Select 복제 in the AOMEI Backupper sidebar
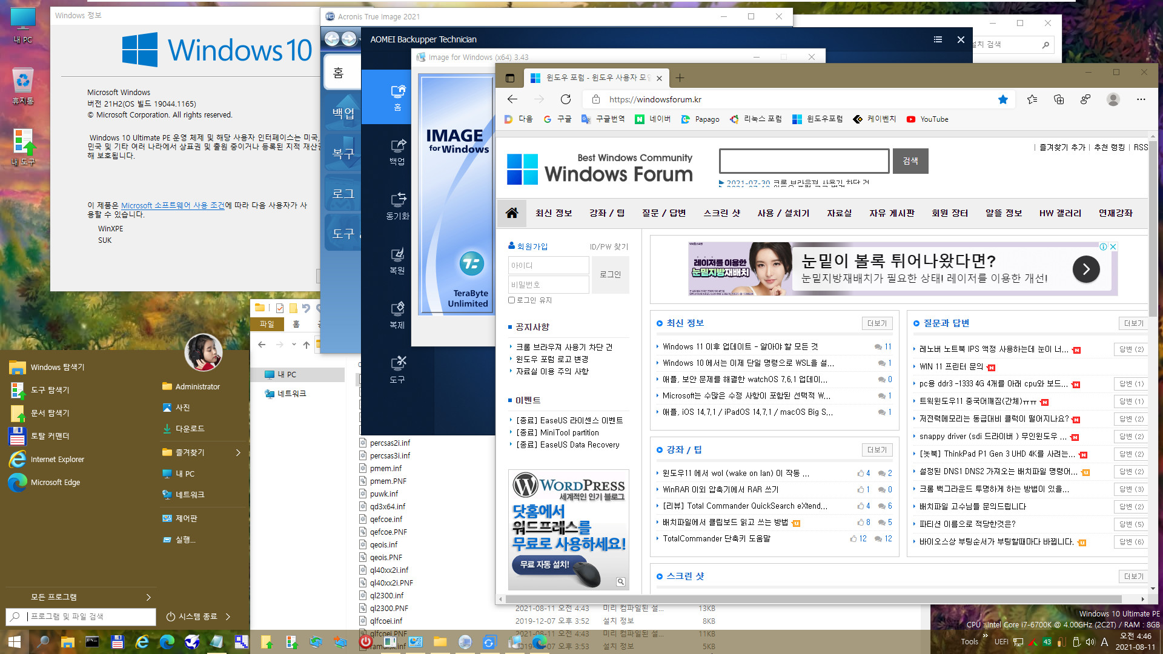This screenshot has height=654, width=1163. (397, 315)
